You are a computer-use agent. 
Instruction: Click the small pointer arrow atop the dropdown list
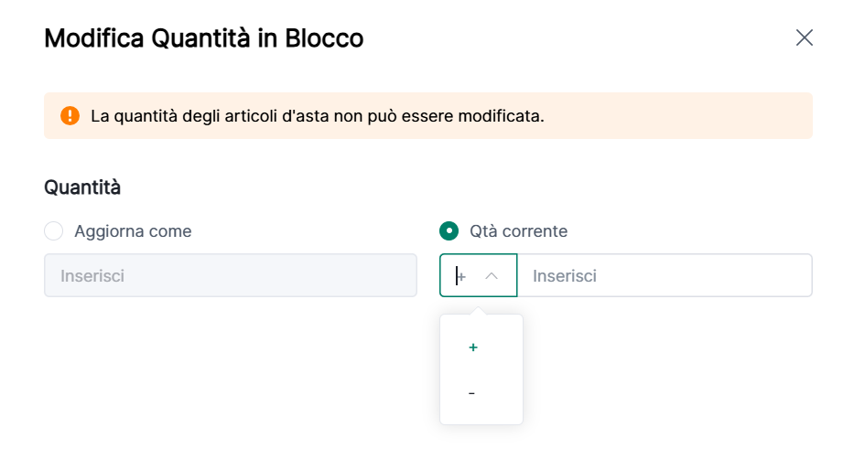click(x=481, y=311)
